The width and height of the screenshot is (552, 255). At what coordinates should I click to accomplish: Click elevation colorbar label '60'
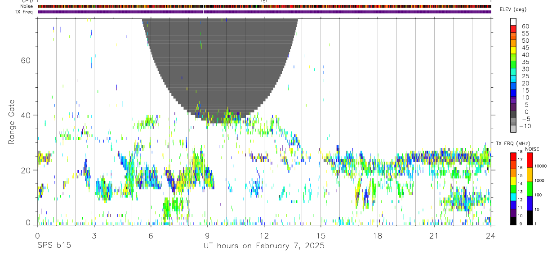pyautogui.click(x=525, y=26)
